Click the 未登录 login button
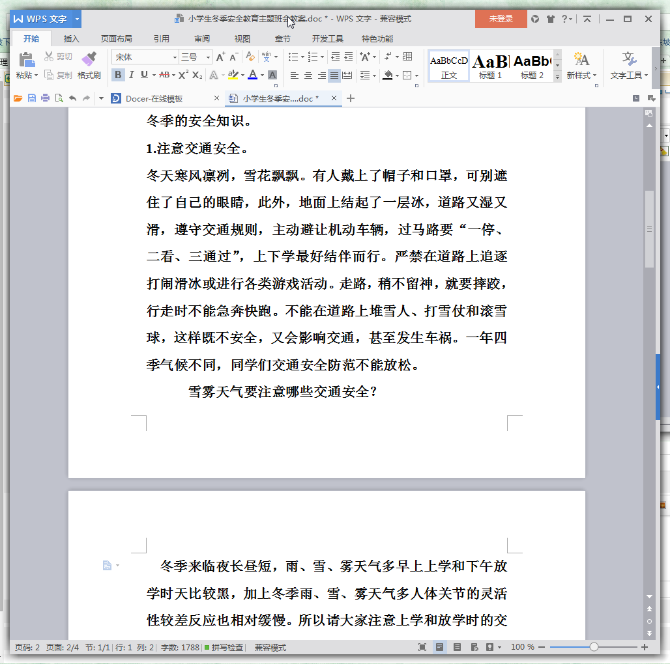The width and height of the screenshot is (670, 664). [x=501, y=19]
